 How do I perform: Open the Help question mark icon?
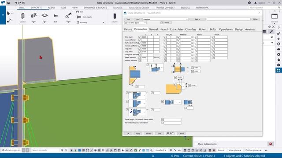[249, 3]
